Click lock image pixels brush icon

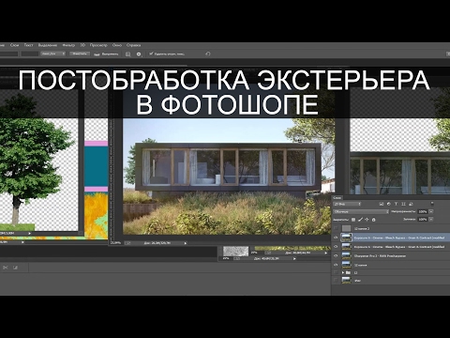point(360,220)
